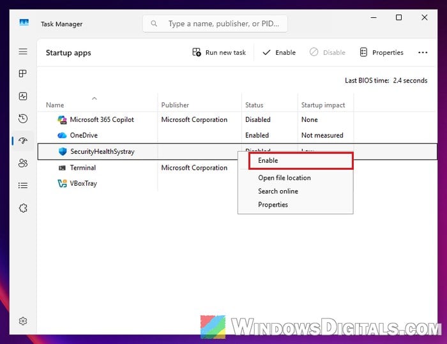The height and width of the screenshot is (344, 447).
Task: Focus the name, publisher, or PID search field
Action: 215,24
